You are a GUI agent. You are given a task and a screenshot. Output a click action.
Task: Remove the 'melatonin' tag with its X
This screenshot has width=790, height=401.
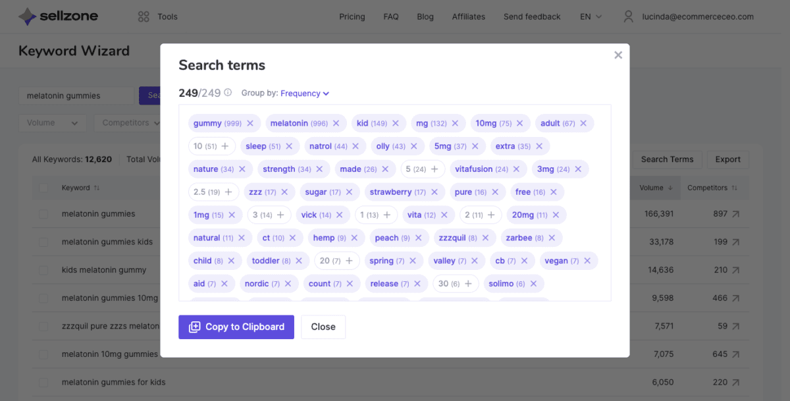click(x=336, y=123)
